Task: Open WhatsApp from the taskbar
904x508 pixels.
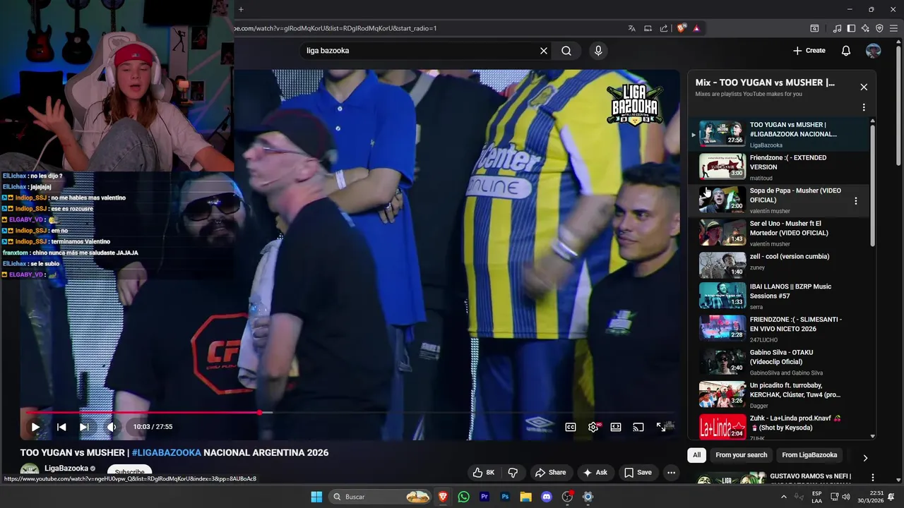Action: 463,497
